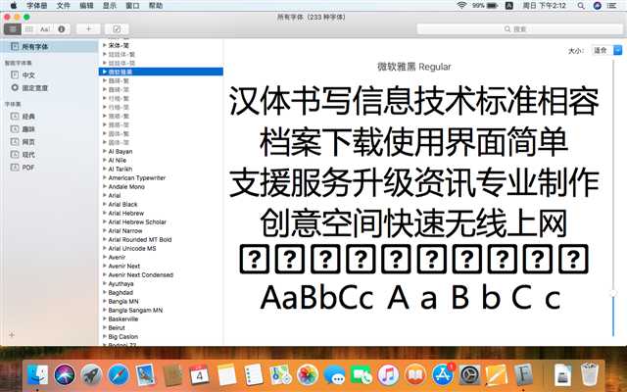Click the Wi-Fi status icon
The image size is (627, 392).
[x=461, y=5]
